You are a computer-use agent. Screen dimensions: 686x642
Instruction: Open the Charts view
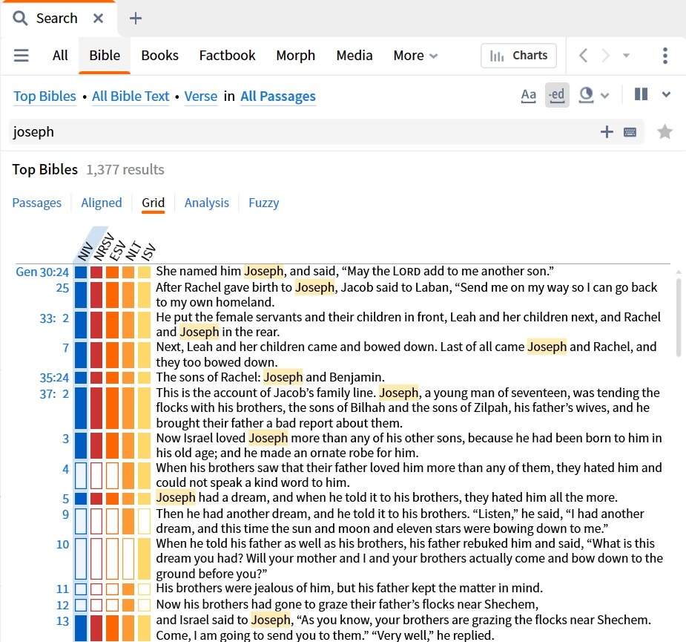pyautogui.click(x=518, y=56)
